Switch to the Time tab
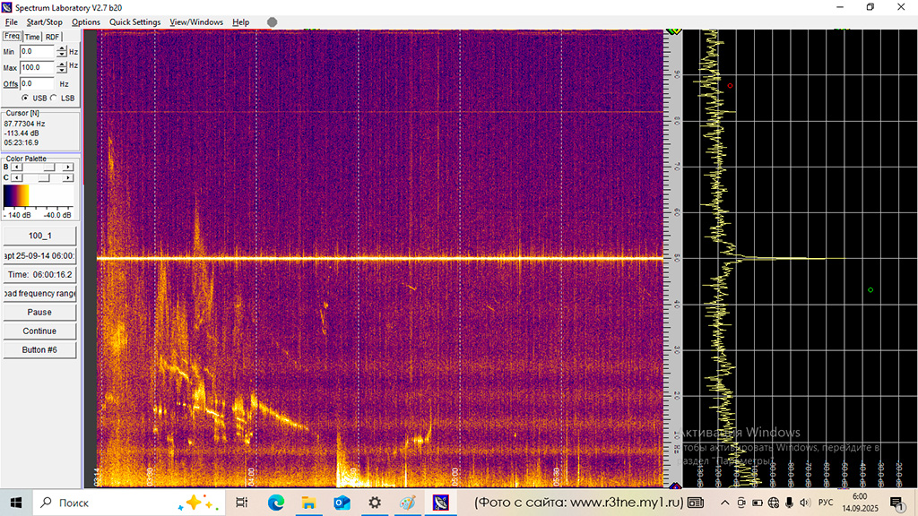Image resolution: width=918 pixels, height=516 pixels. click(x=31, y=36)
